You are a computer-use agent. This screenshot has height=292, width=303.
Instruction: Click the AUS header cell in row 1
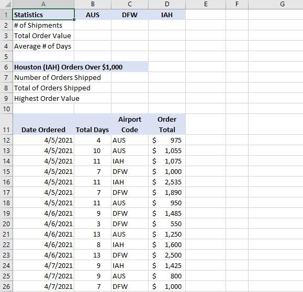(93, 15)
